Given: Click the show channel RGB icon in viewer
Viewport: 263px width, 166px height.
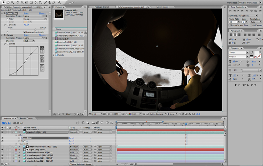Looking at the screenshot, I should coord(130,114).
